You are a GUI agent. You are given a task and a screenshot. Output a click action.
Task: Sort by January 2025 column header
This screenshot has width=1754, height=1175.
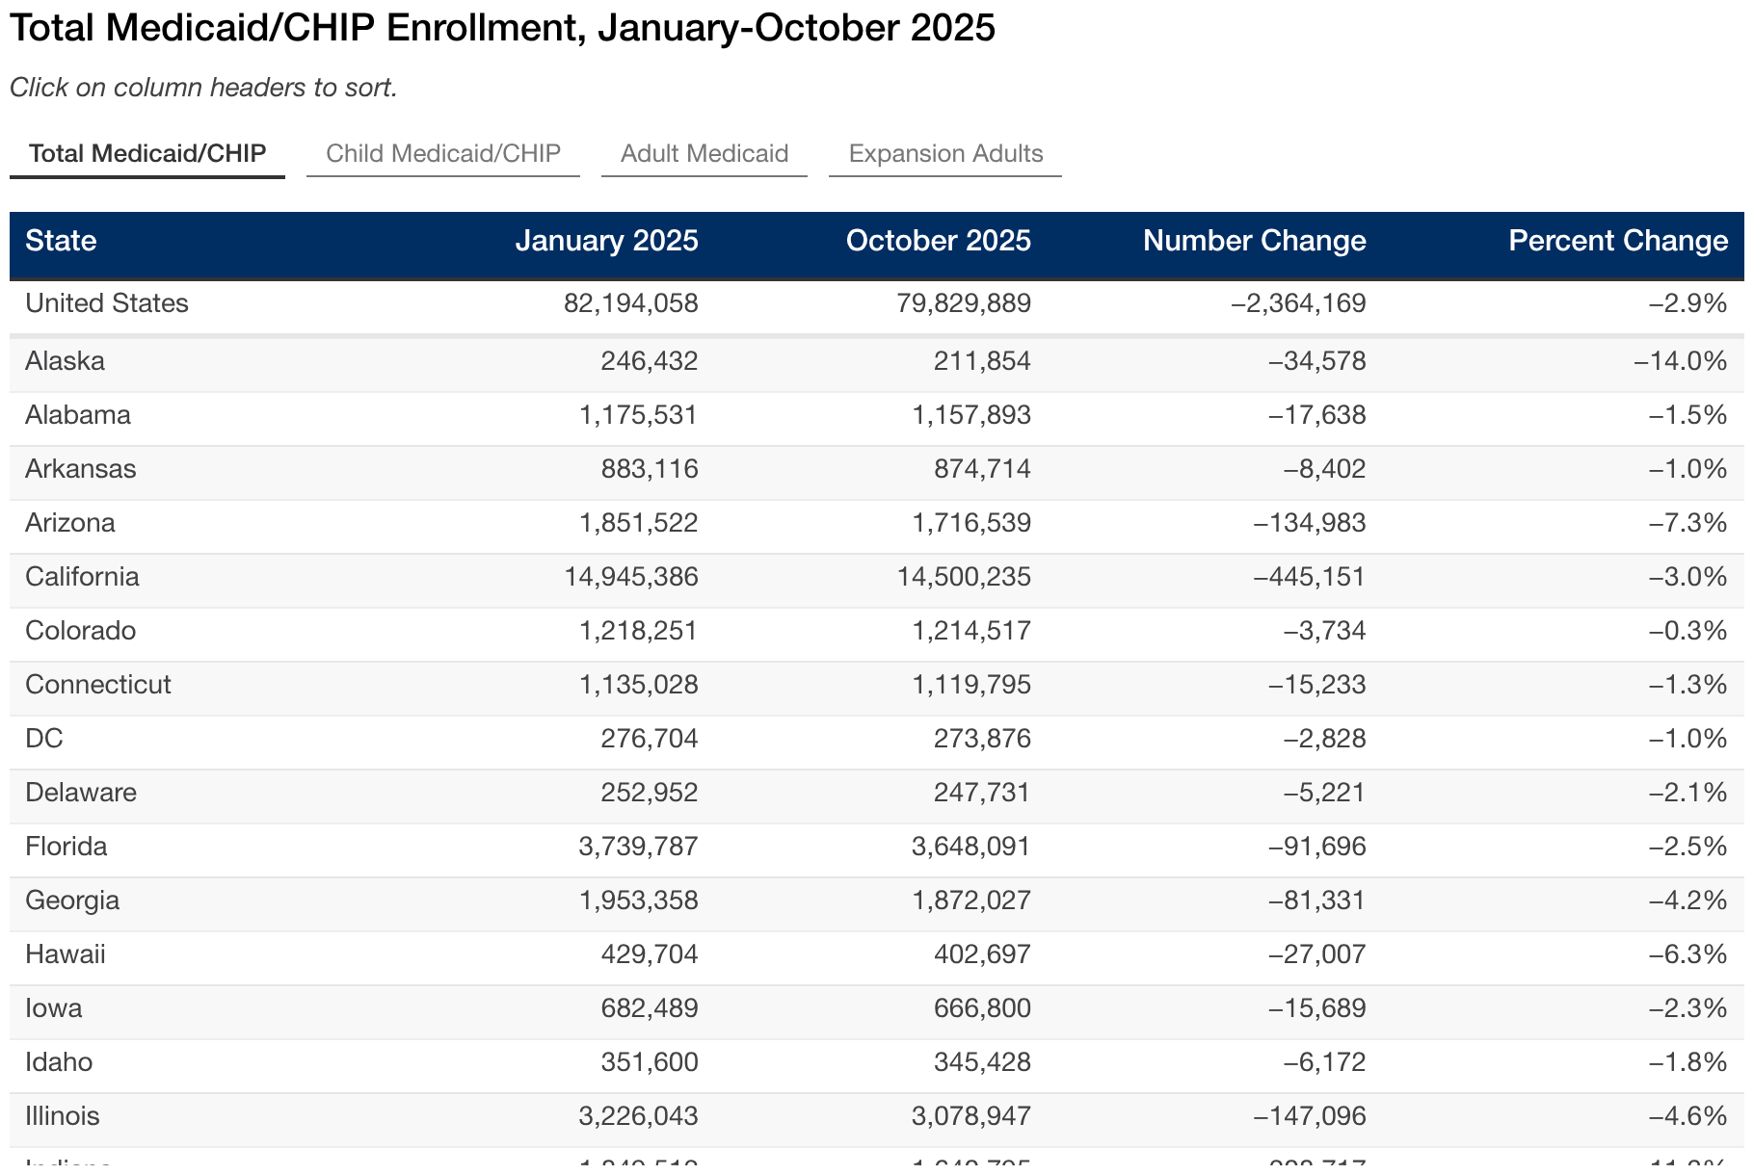pos(606,241)
